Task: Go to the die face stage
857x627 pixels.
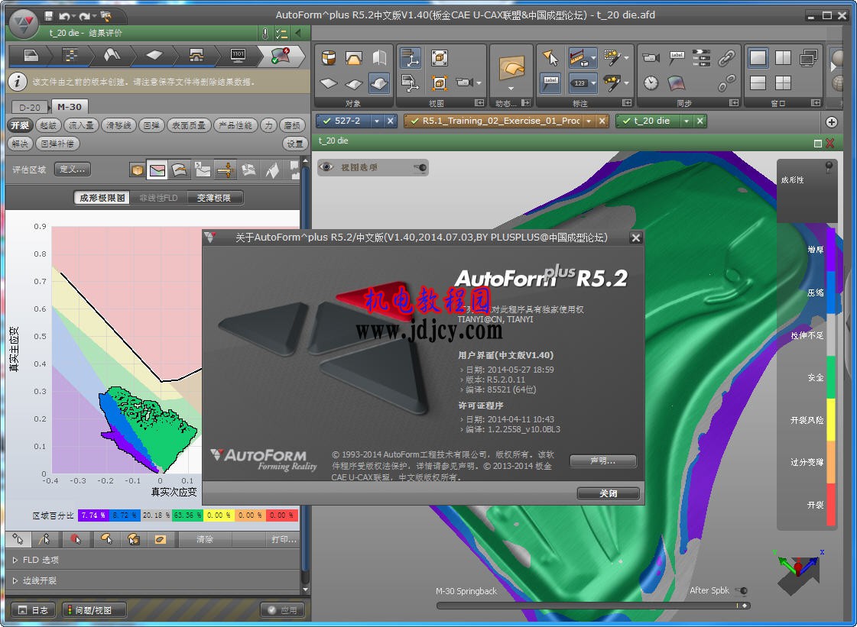Action: (112, 56)
